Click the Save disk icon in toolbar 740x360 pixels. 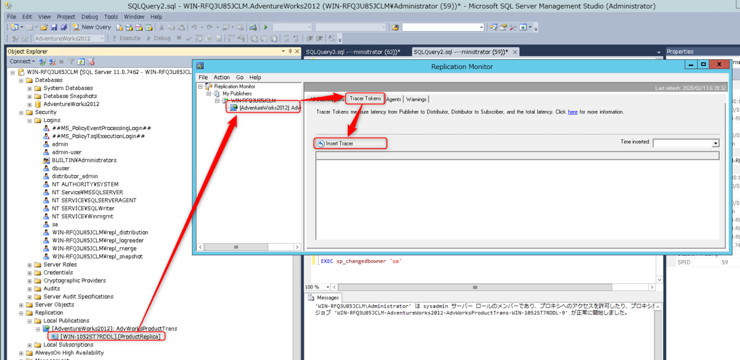(x=54, y=27)
